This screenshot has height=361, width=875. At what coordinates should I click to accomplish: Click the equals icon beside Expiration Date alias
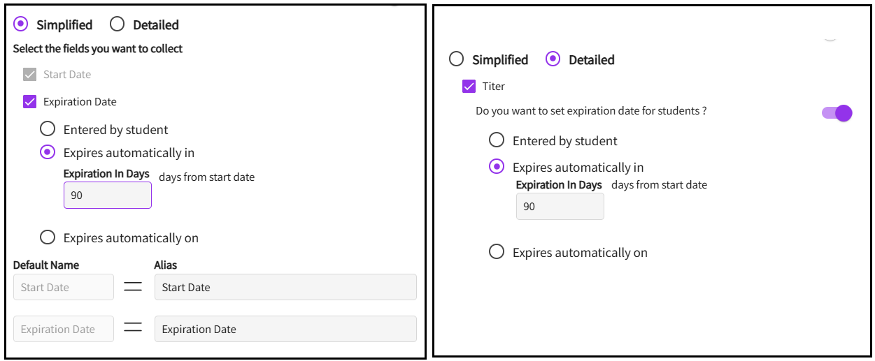(133, 329)
